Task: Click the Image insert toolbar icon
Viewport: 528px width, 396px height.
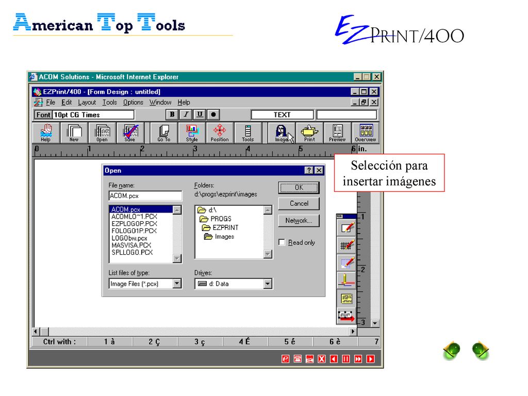Action: click(282, 133)
